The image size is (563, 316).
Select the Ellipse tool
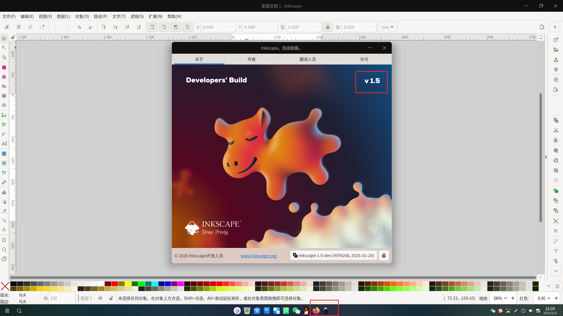tap(4, 77)
